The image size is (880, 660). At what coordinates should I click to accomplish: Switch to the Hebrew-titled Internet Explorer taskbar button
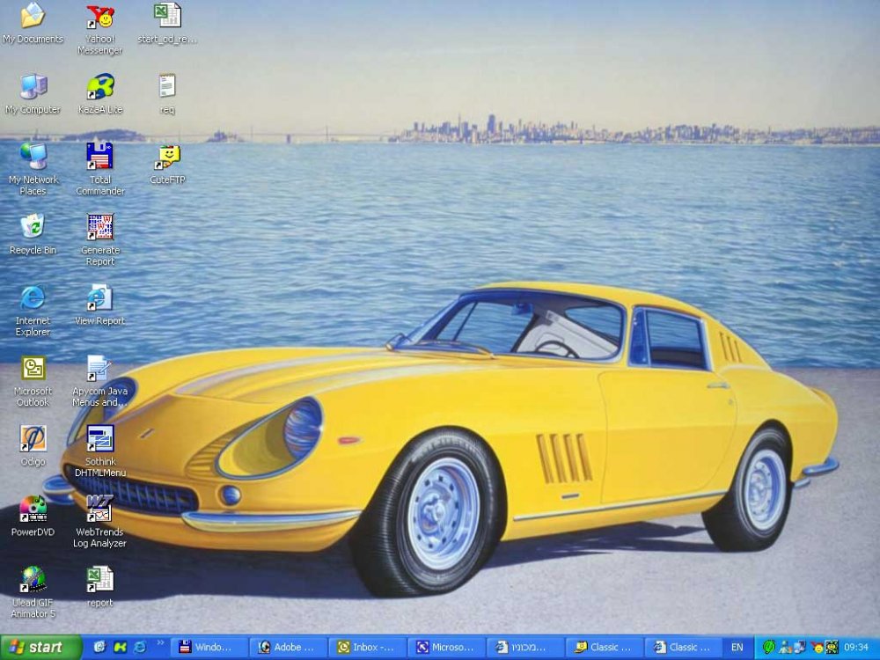tap(526, 647)
